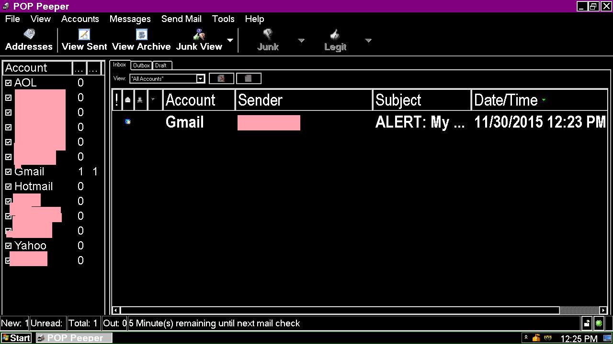Click the yellow lotus tray icon
Viewport: 613px width, 344px height.
(x=548, y=338)
